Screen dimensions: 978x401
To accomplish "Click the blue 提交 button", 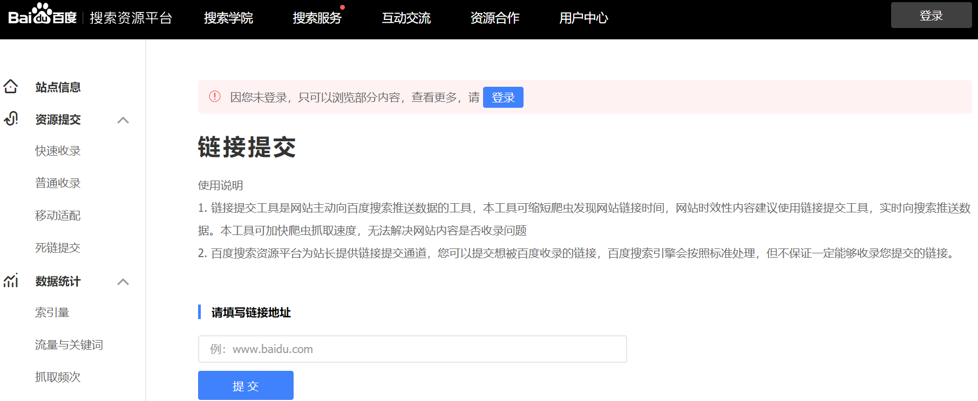I will click(x=246, y=385).
